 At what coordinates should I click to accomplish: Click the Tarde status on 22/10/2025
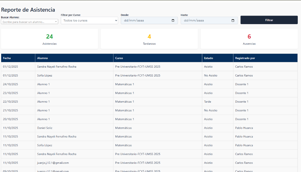tap(208, 102)
